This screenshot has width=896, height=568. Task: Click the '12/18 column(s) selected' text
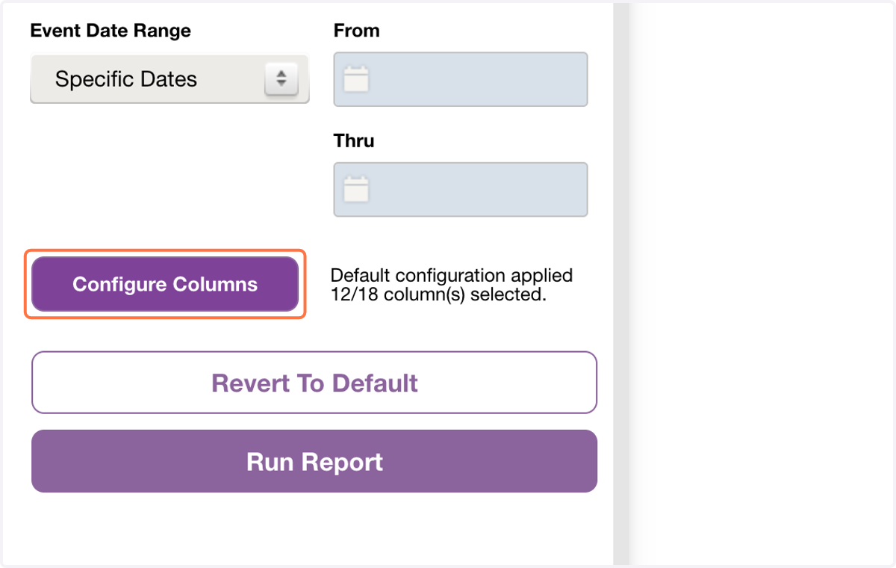(438, 294)
